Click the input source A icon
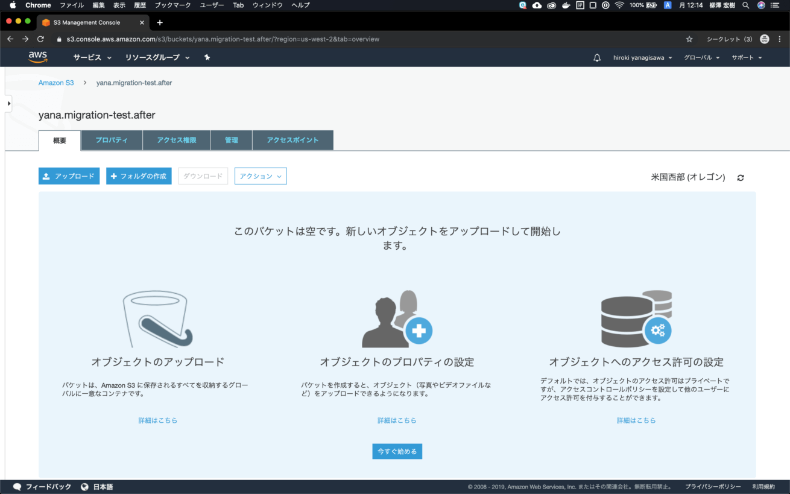This screenshot has width=790, height=494. (668, 5)
